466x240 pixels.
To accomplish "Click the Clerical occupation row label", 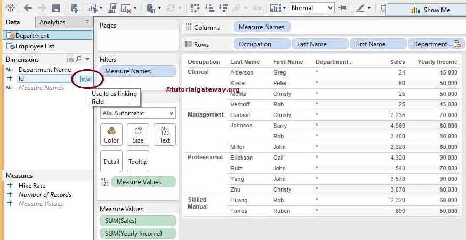I will [198, 72].
